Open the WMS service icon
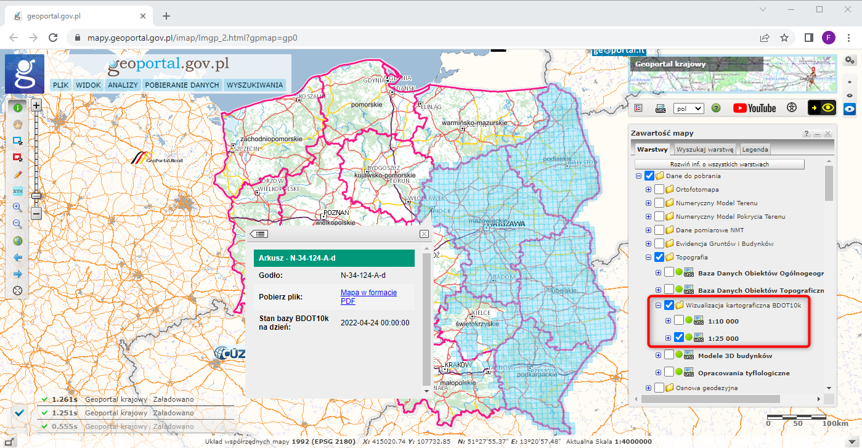862x448 pixels. 660,108
